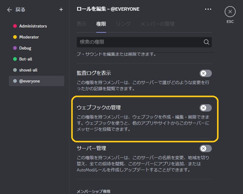Viewport: 243px width, 194px height.
Task: Select the Administrators role
Action: coord(36,26)
